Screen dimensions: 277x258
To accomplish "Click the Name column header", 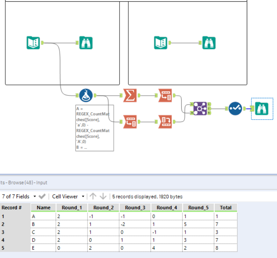I will click(x=44, y=207).
